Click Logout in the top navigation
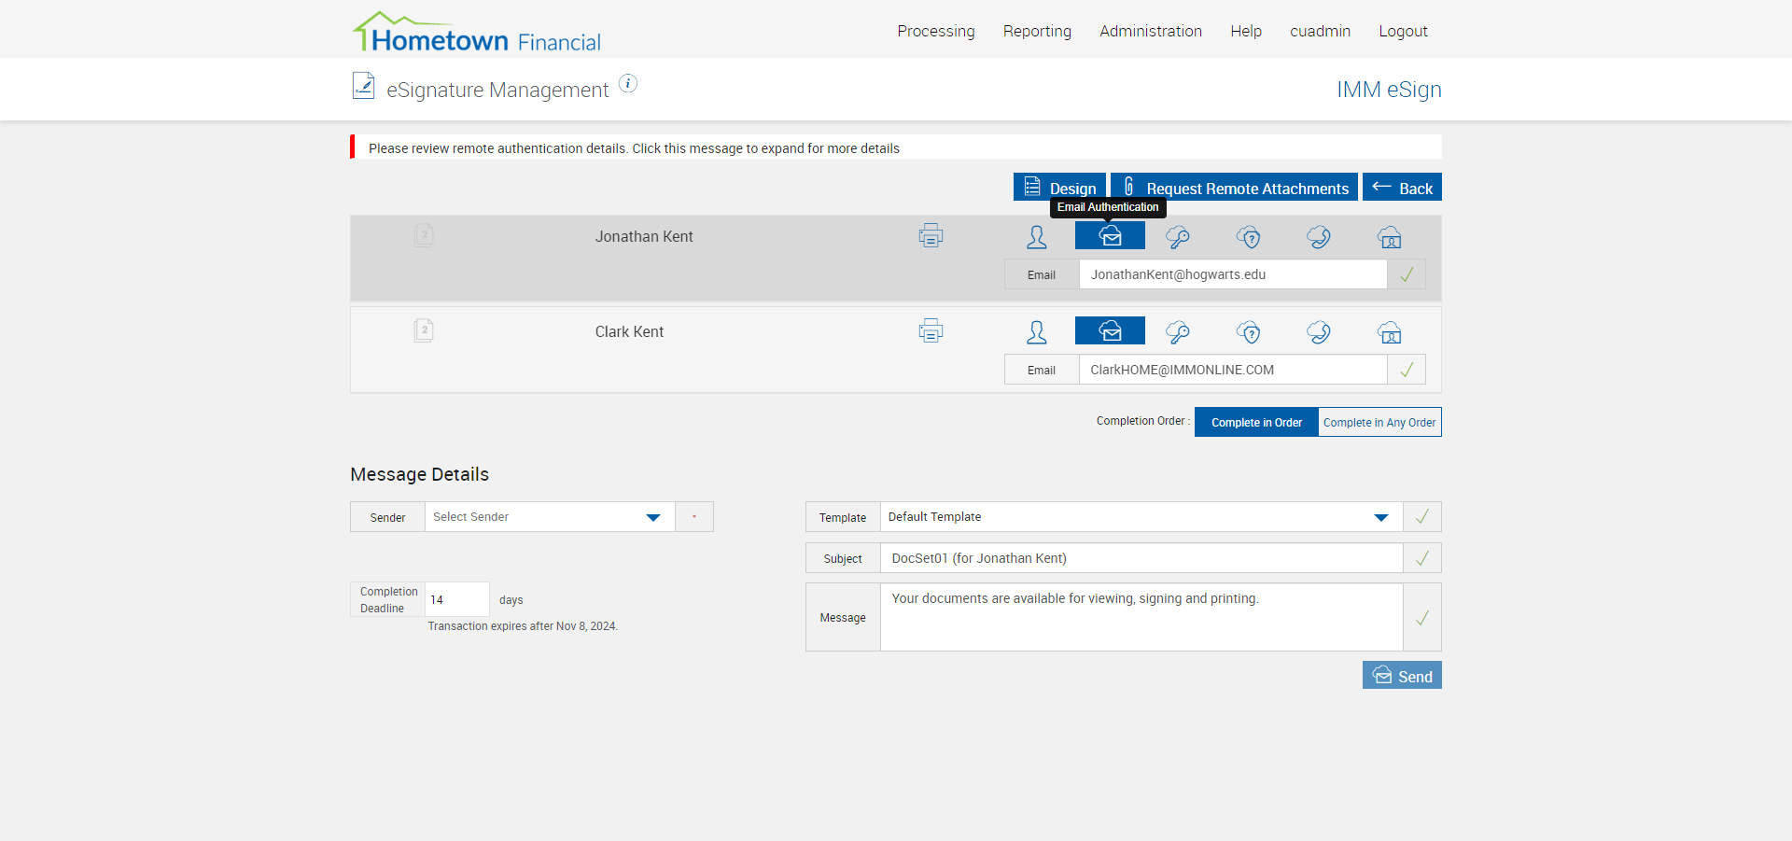This screenshot has height=841, width=1792. [1403, 31]
